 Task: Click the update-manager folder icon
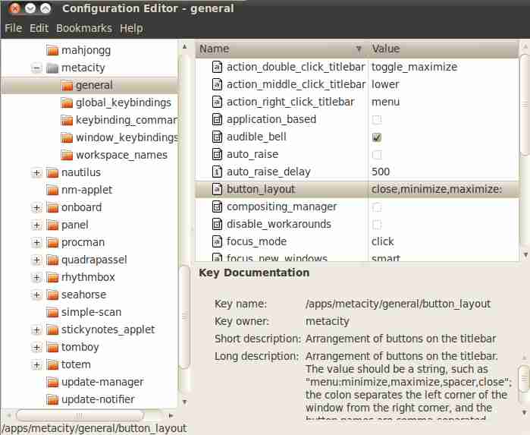[x=52, y=382]
